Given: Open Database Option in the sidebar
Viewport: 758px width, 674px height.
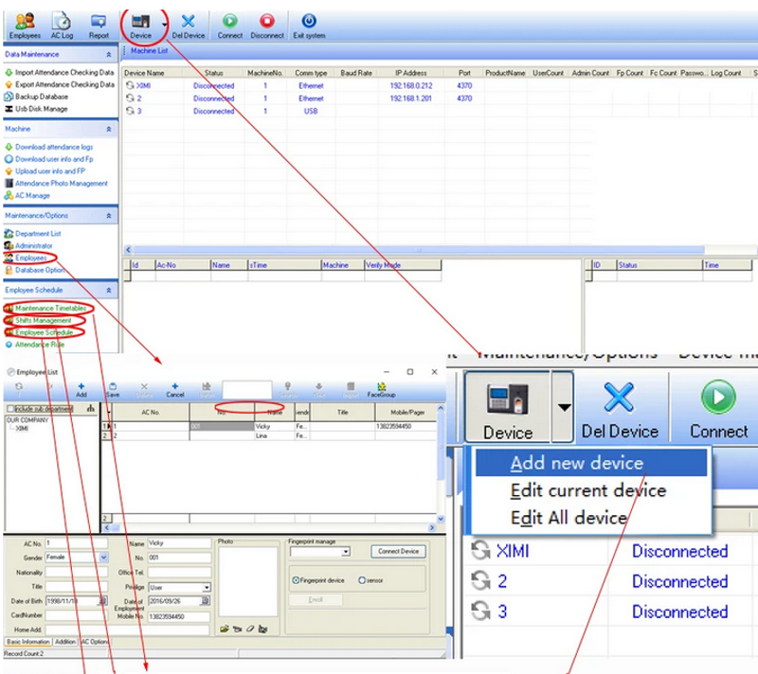Looking at the screenshot, I should (x=34, y=271).
